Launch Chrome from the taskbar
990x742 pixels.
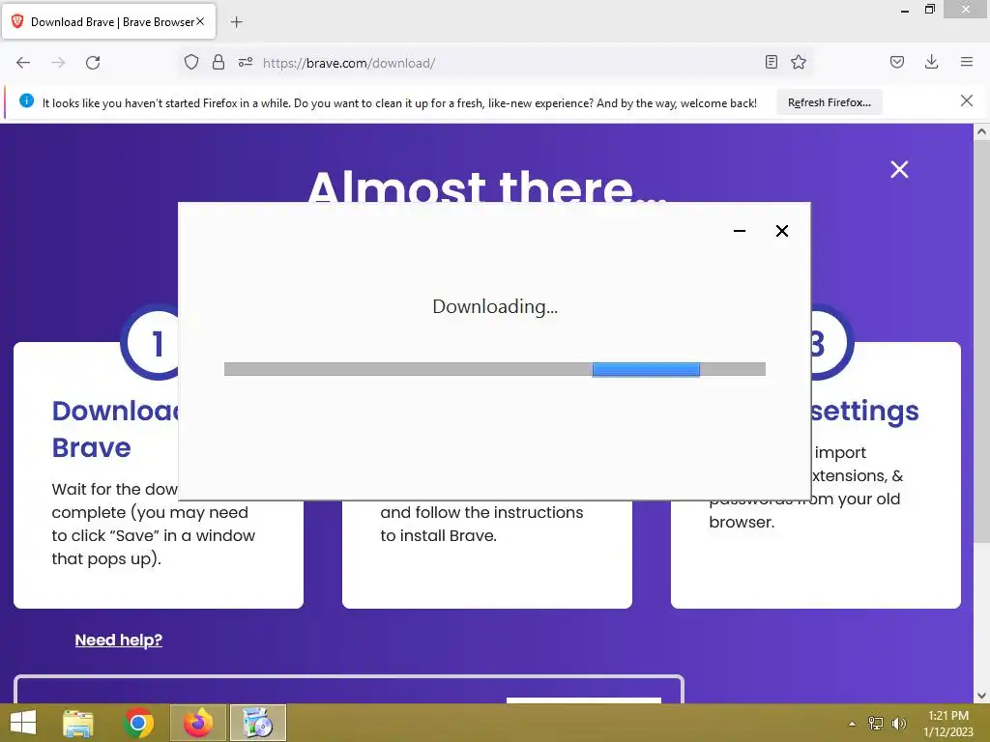[138, 723]
